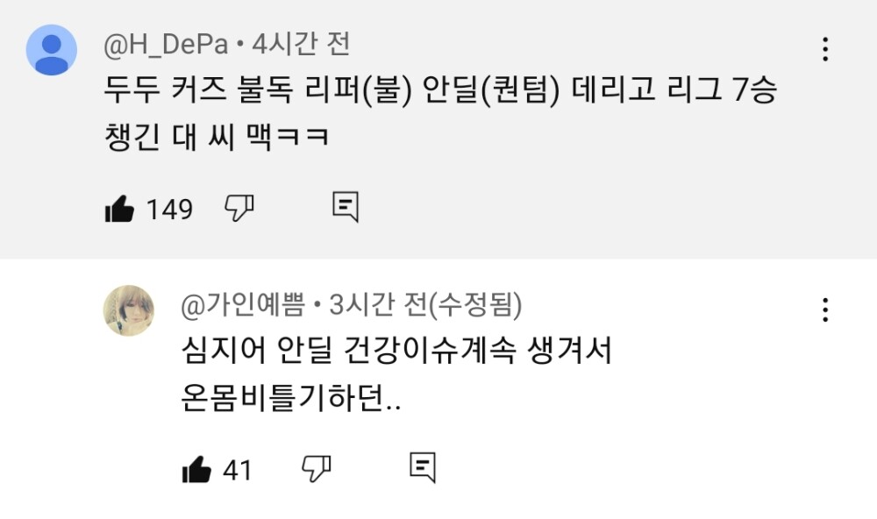
Task: Open reply box for @H_DePa's comment
Action: 346,207
